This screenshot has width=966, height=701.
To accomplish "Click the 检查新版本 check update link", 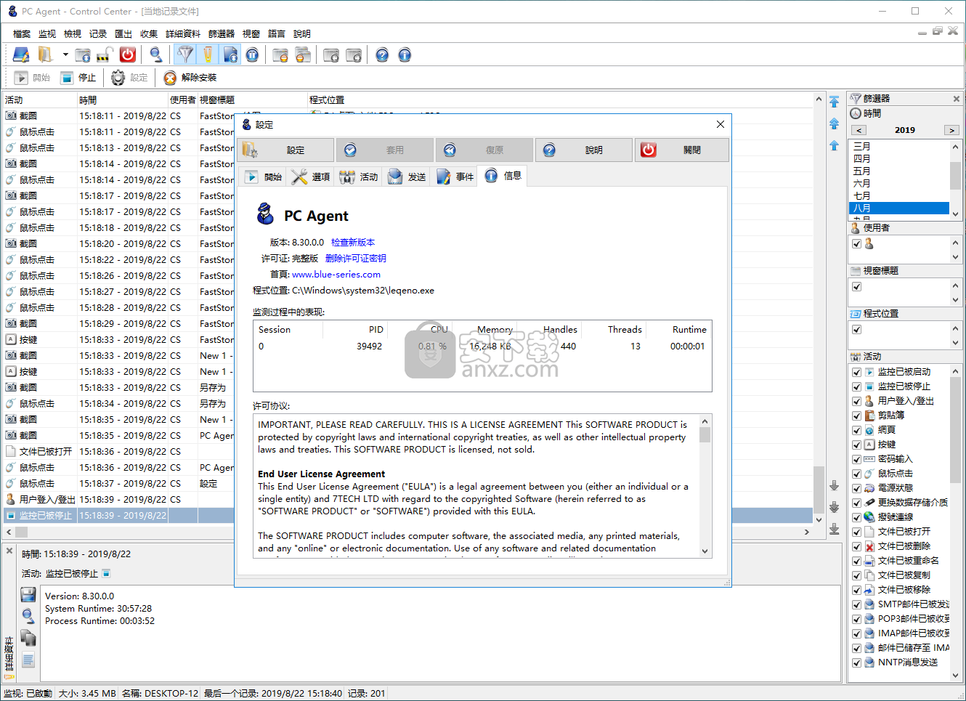I will [x=353, y=243].
